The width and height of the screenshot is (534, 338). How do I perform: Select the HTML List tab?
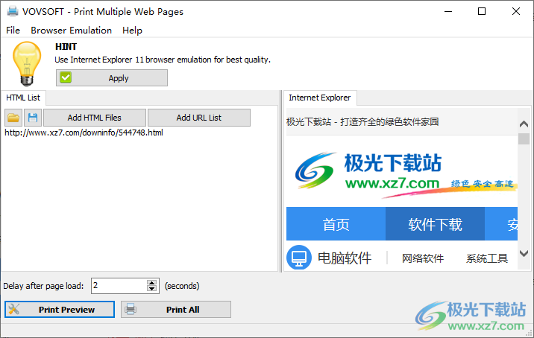pos(23,98)
